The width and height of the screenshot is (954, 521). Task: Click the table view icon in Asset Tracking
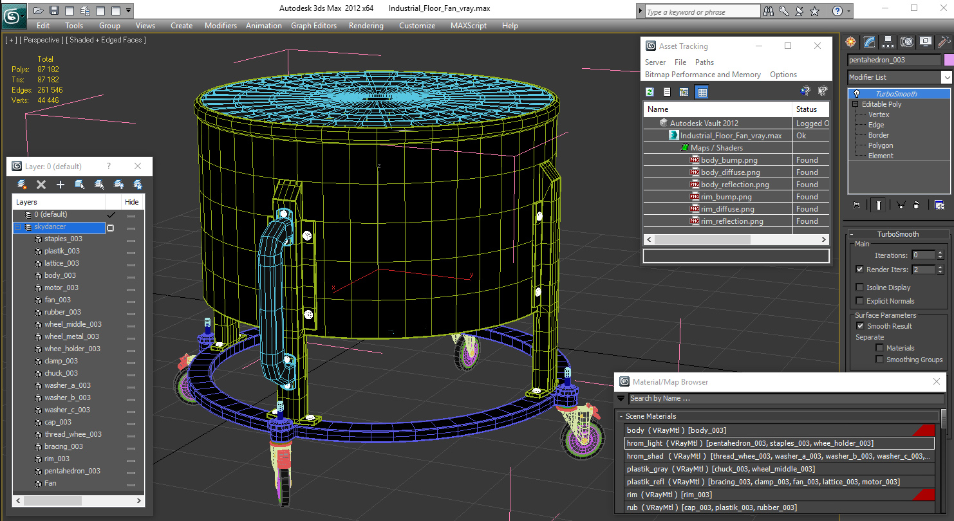(x=702, y=93)
